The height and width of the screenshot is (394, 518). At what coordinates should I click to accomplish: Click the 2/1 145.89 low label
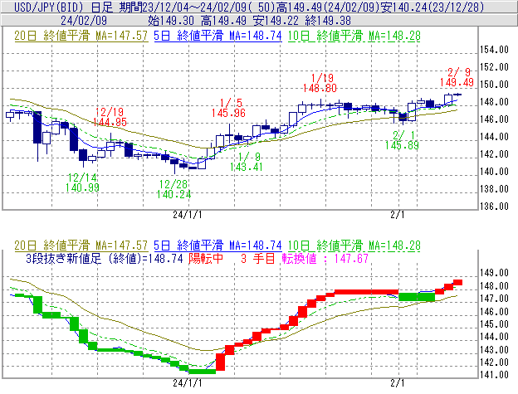(x=402, y=140)
